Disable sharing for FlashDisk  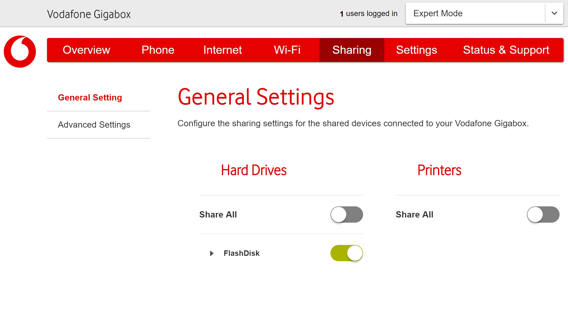[x=347, y=253]
